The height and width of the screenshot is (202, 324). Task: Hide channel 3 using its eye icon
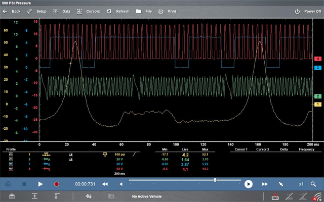tap(12, 164)
